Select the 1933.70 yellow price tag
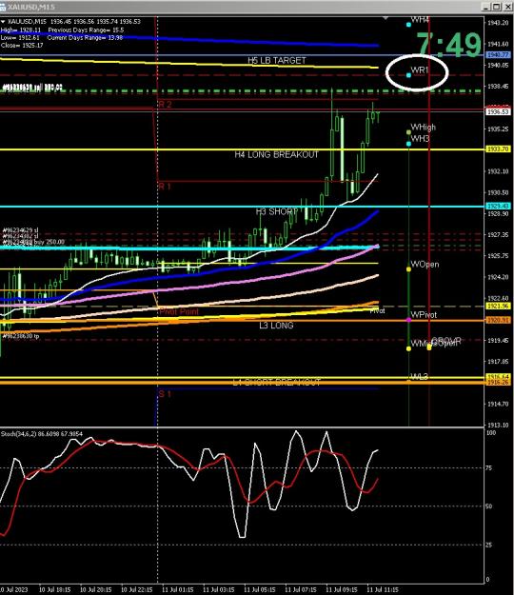514x595 pixels. point(498,149)
